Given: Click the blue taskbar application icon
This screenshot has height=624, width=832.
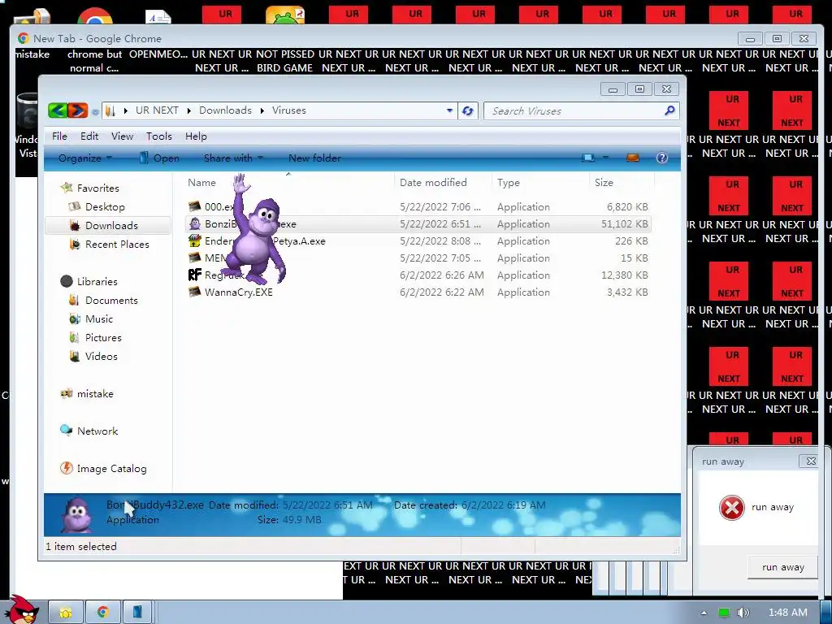Looking at the screenshot, I should pos(137,613).
